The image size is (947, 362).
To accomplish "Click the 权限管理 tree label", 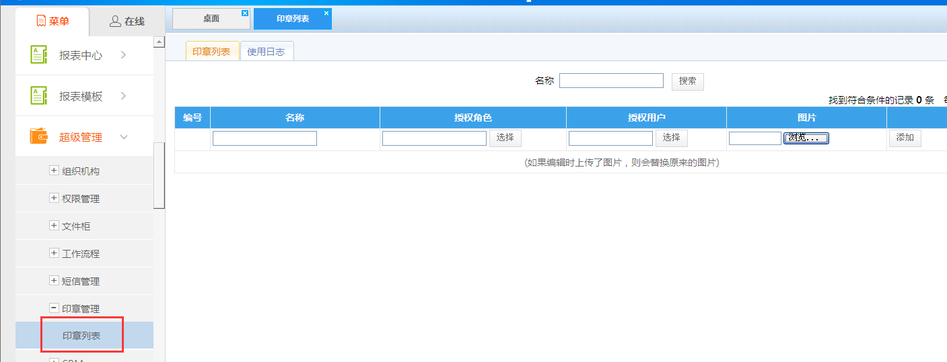I will [81, 199].
